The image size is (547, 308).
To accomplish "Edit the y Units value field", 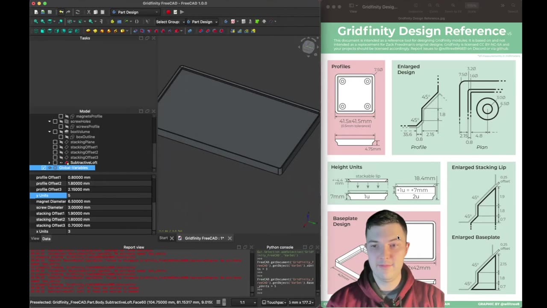I will (x=109, y=195).
